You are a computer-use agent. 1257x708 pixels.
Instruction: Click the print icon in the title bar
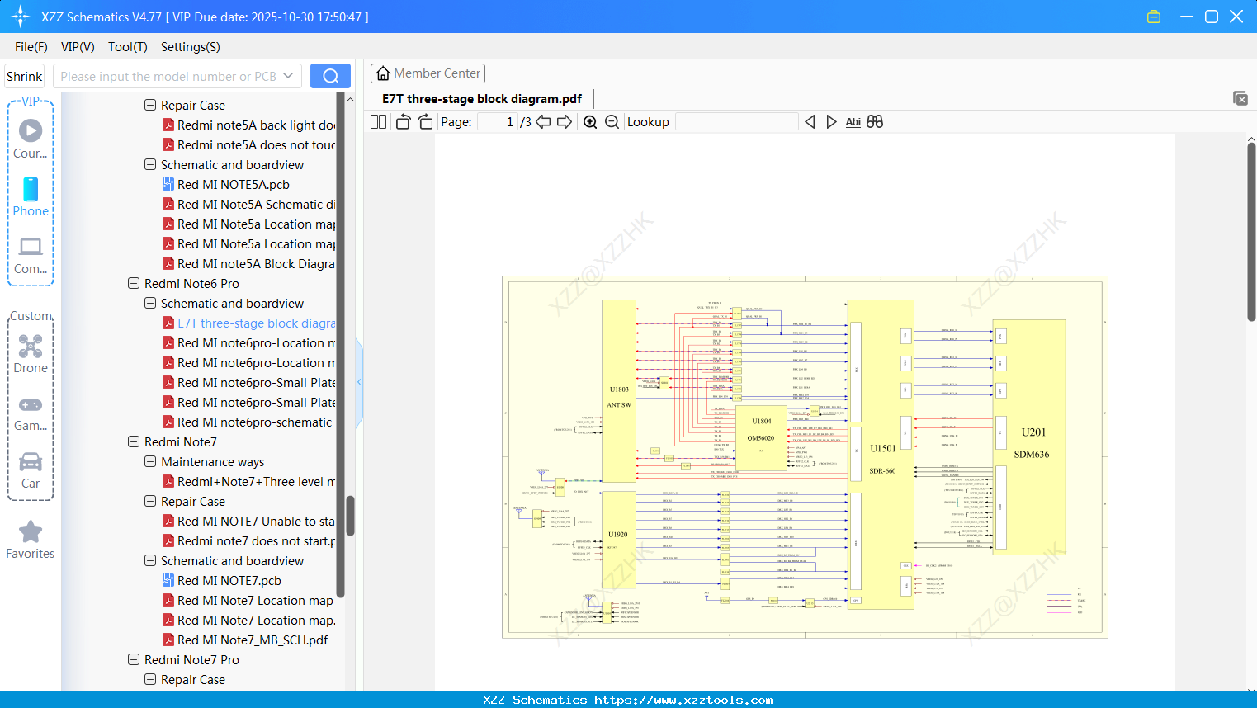click(x=1153, y=16)
